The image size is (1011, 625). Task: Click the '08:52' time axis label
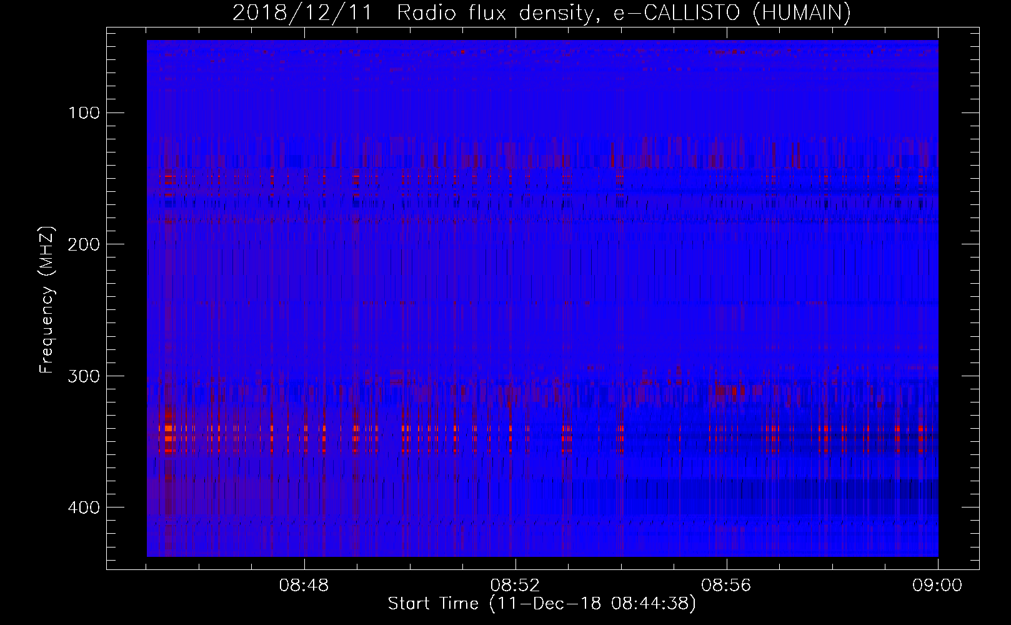click(515, 586)
